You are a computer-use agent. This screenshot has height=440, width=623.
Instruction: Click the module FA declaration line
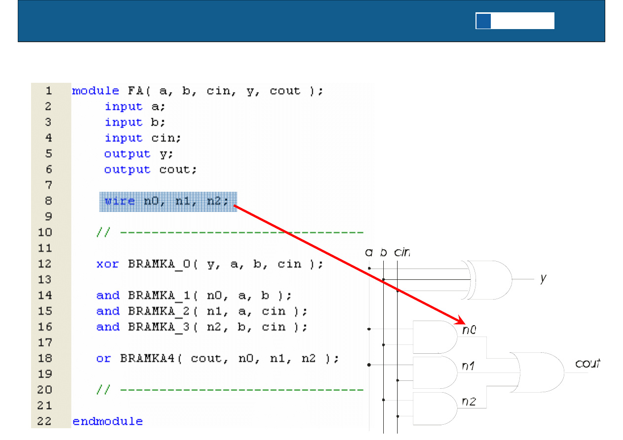[197, 91]
